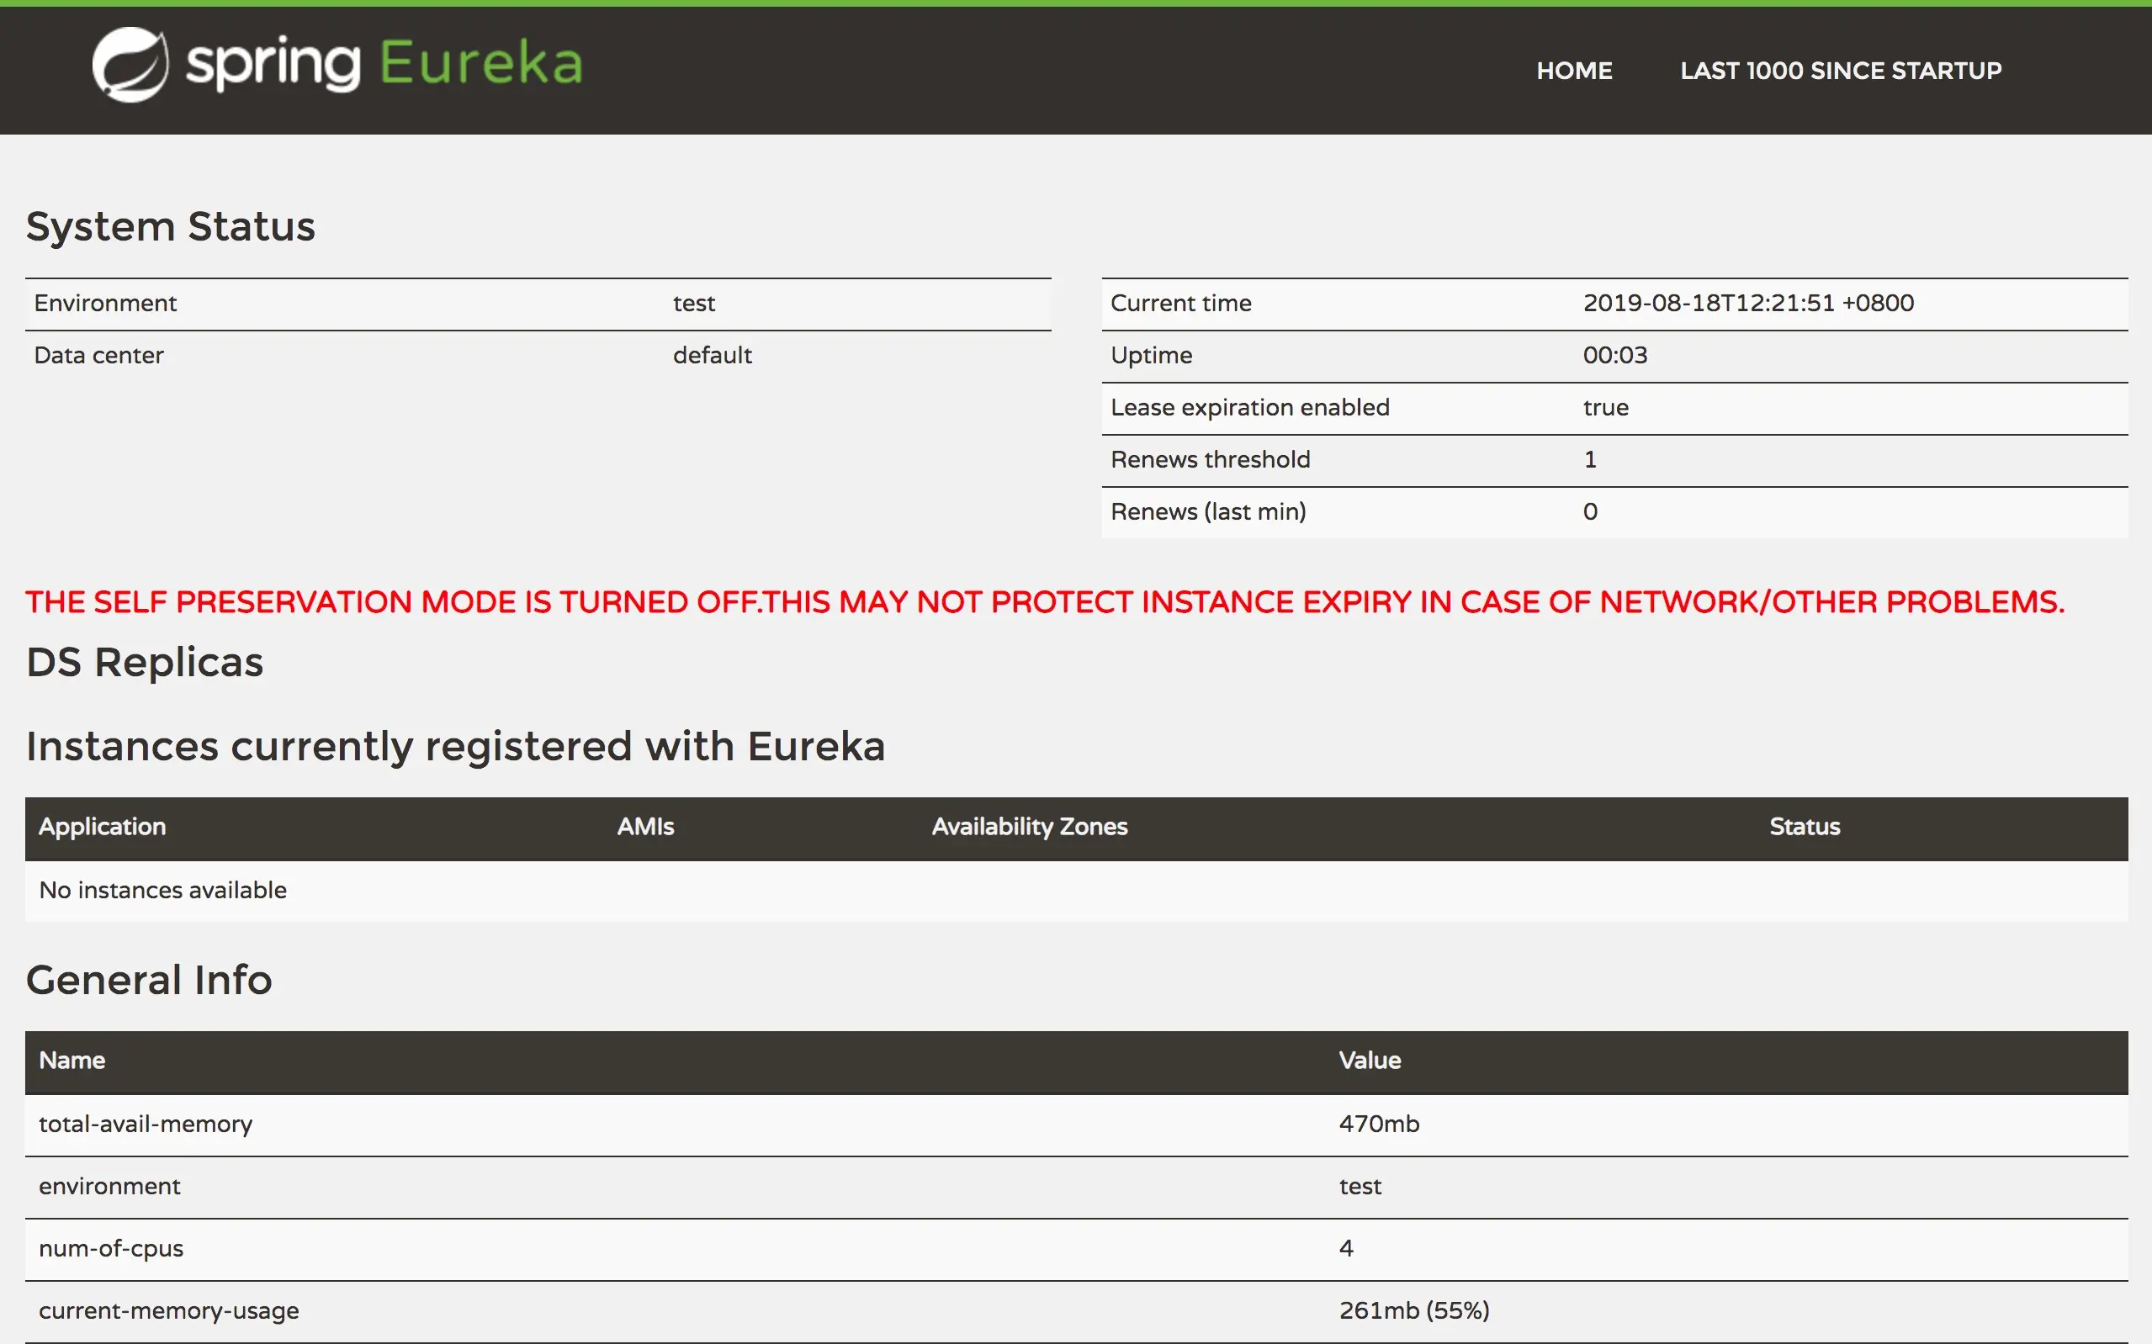Select the Uptime value 00:03
This screenshot has height=1344, width=2152.
(1614, 356)
